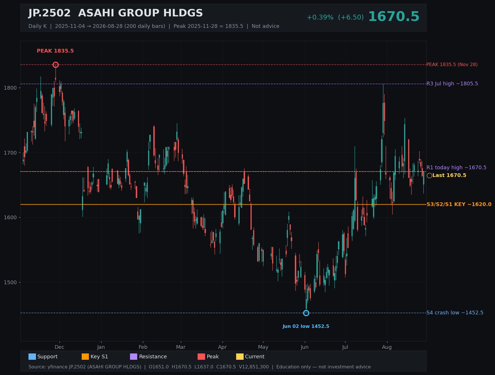The image size is (495, 375).
Task: Click the 1600 y-axis tick label
Action: 10,218
